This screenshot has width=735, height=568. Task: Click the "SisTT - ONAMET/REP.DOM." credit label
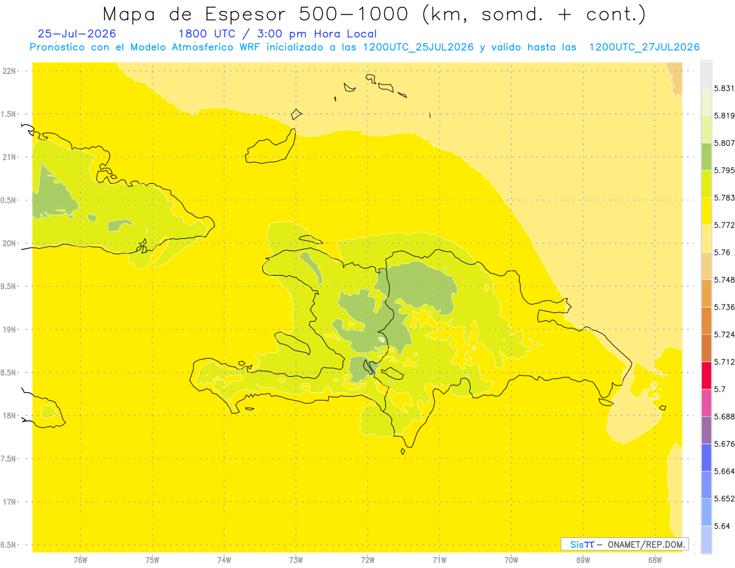click(x=625, y=544)
